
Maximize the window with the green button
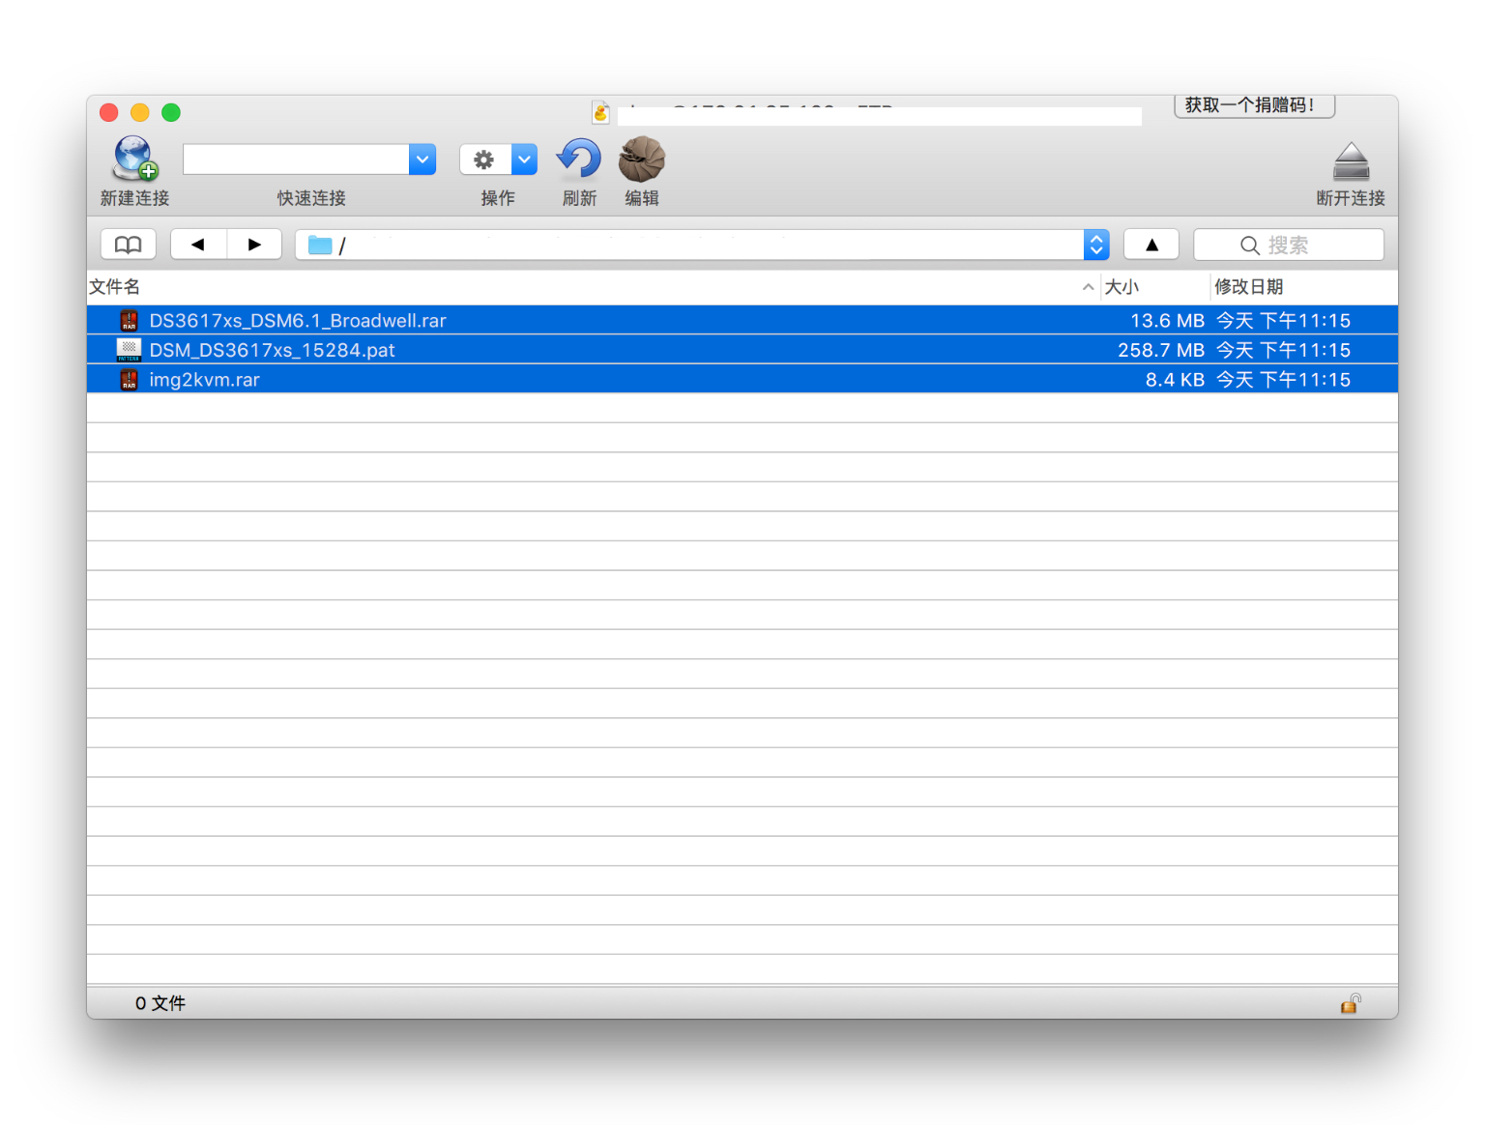pyautogui.click(x=171, y=112)
